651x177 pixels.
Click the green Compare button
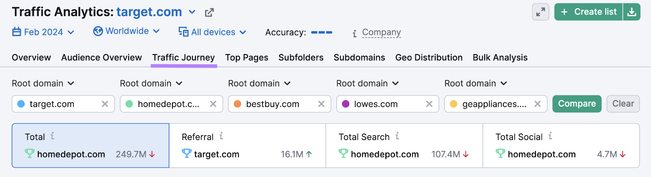coord(577,104)
